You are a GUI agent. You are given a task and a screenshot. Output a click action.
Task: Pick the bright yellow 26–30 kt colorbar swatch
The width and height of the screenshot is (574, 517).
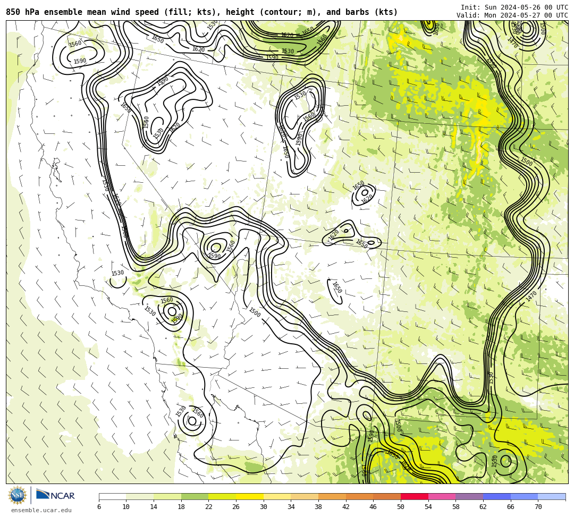point(250,496)
